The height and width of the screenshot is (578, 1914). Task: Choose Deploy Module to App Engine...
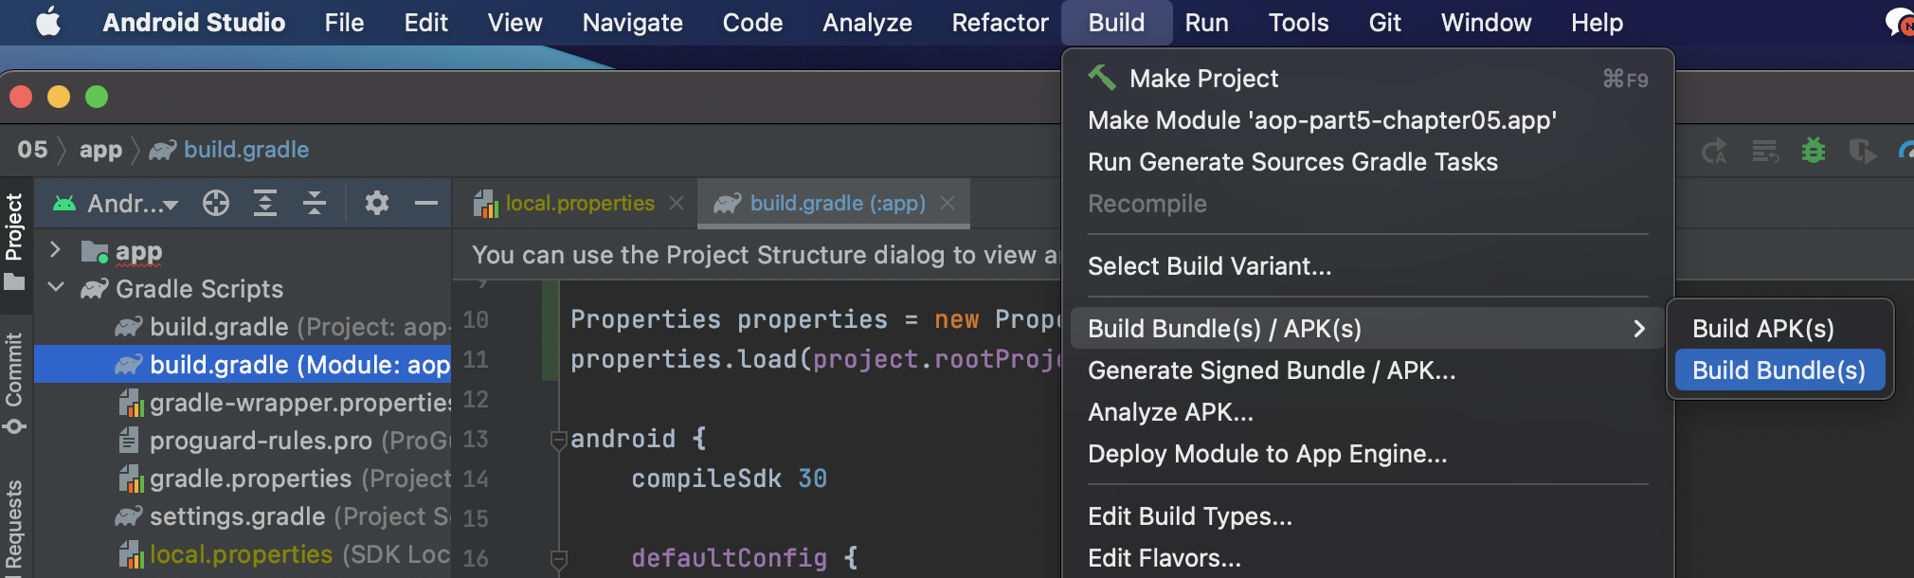1367,454
